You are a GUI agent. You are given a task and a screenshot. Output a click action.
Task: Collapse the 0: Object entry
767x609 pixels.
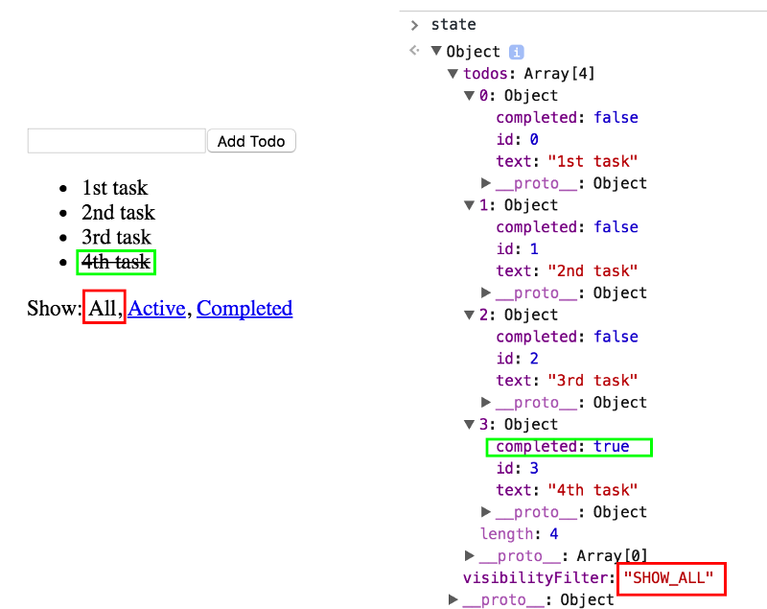click(470, 96)
